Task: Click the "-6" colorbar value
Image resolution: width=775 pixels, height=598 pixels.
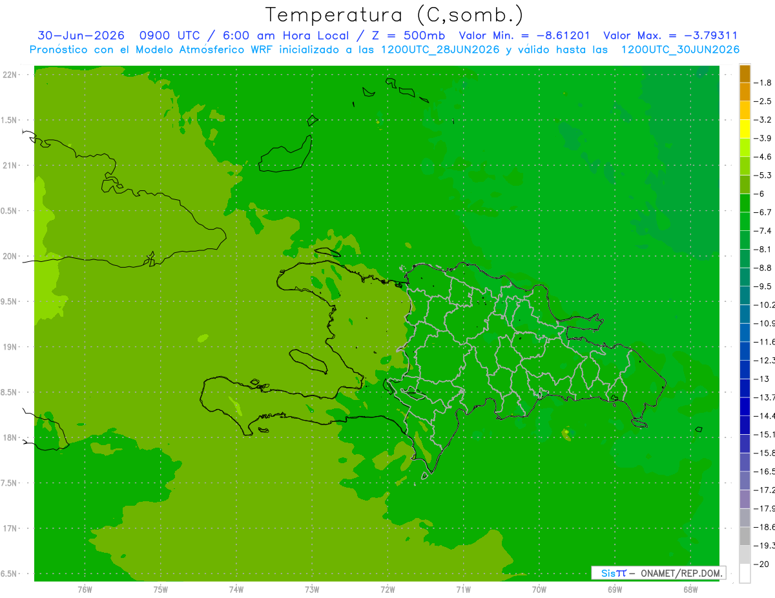Action: pyautogui.click(x=760, y=194)
